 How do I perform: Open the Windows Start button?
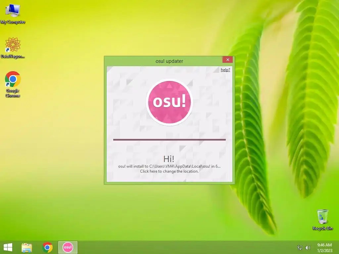tap(8, 247)
